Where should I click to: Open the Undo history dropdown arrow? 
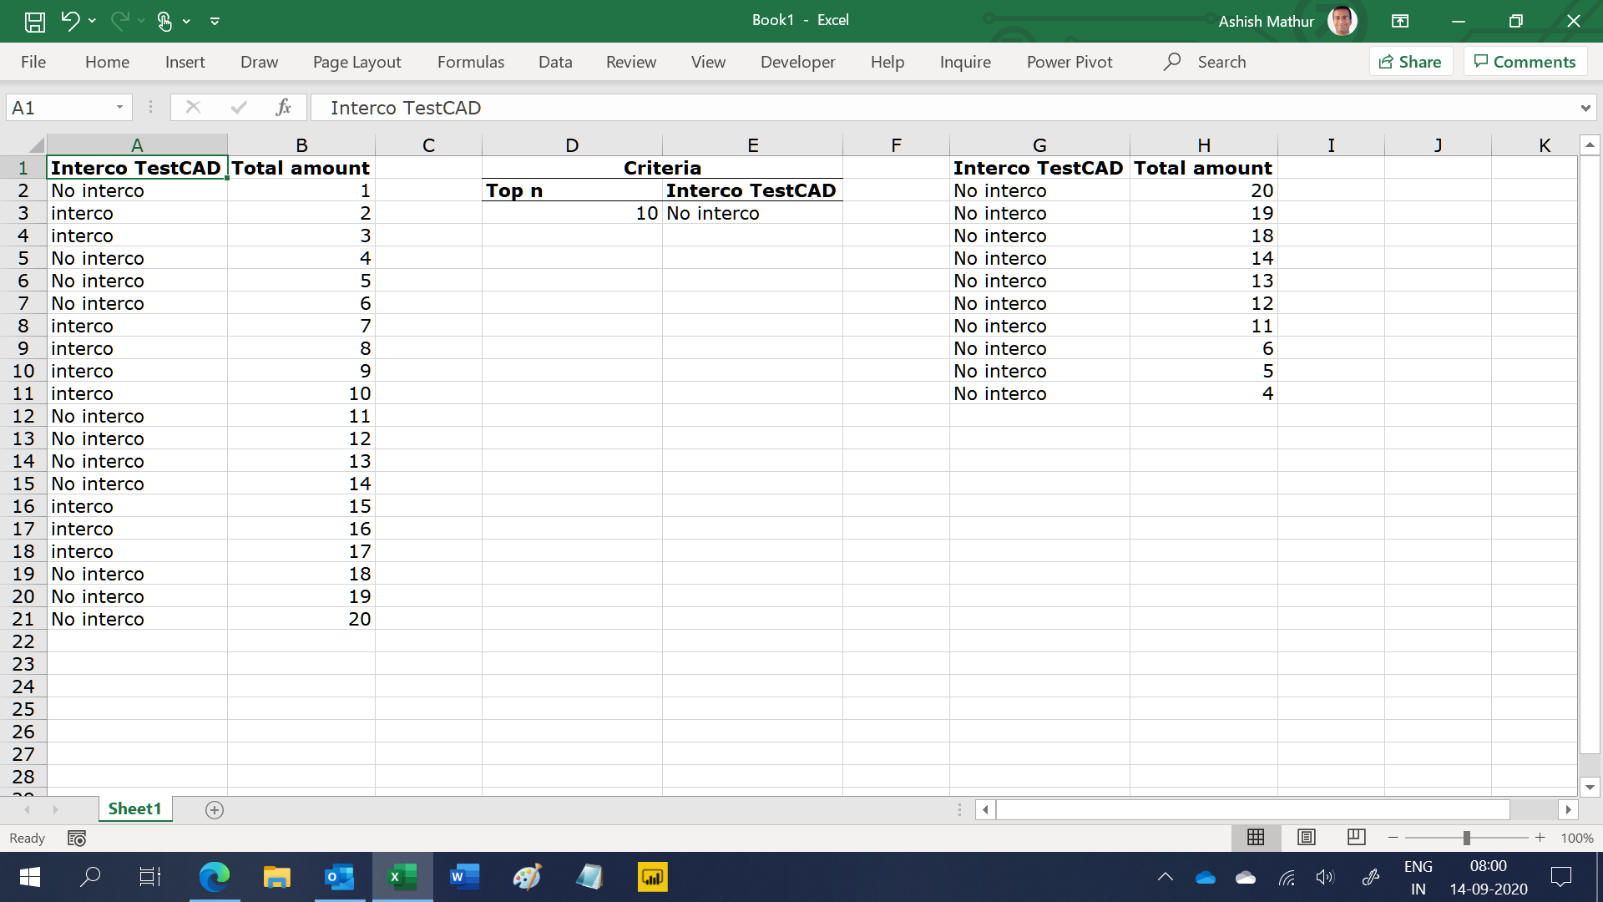click(92, 21)
